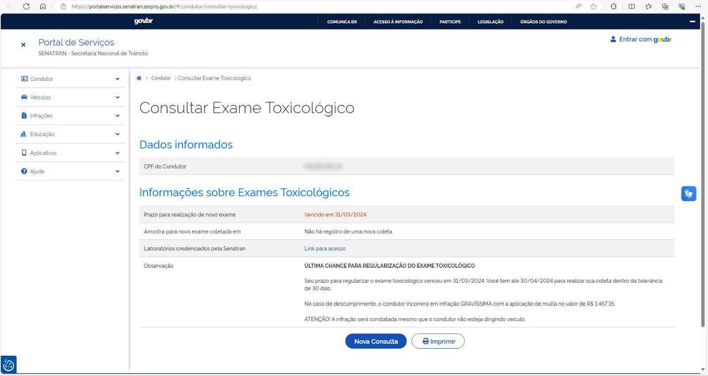The width and height of the screenshot is (708, 376).
Task: Collapse the gov.br top bar minus icon
Action: pos(693,22)
